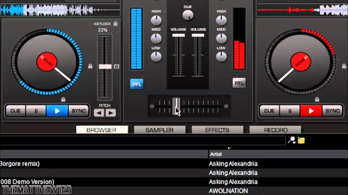The image size is (348, 195).
Task: Click the add folder icon
Action: [301, 140]
